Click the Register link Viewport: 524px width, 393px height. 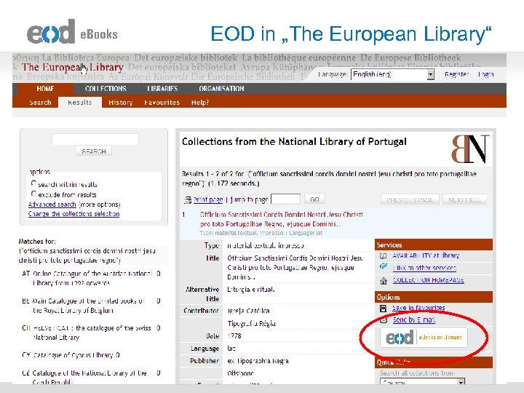(x=457, y=74)
